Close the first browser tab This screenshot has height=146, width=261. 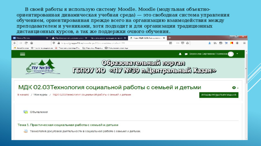[x=47, y=38]
